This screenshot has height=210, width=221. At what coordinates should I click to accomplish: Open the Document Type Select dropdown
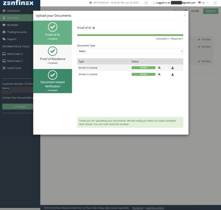coord(130,51)
